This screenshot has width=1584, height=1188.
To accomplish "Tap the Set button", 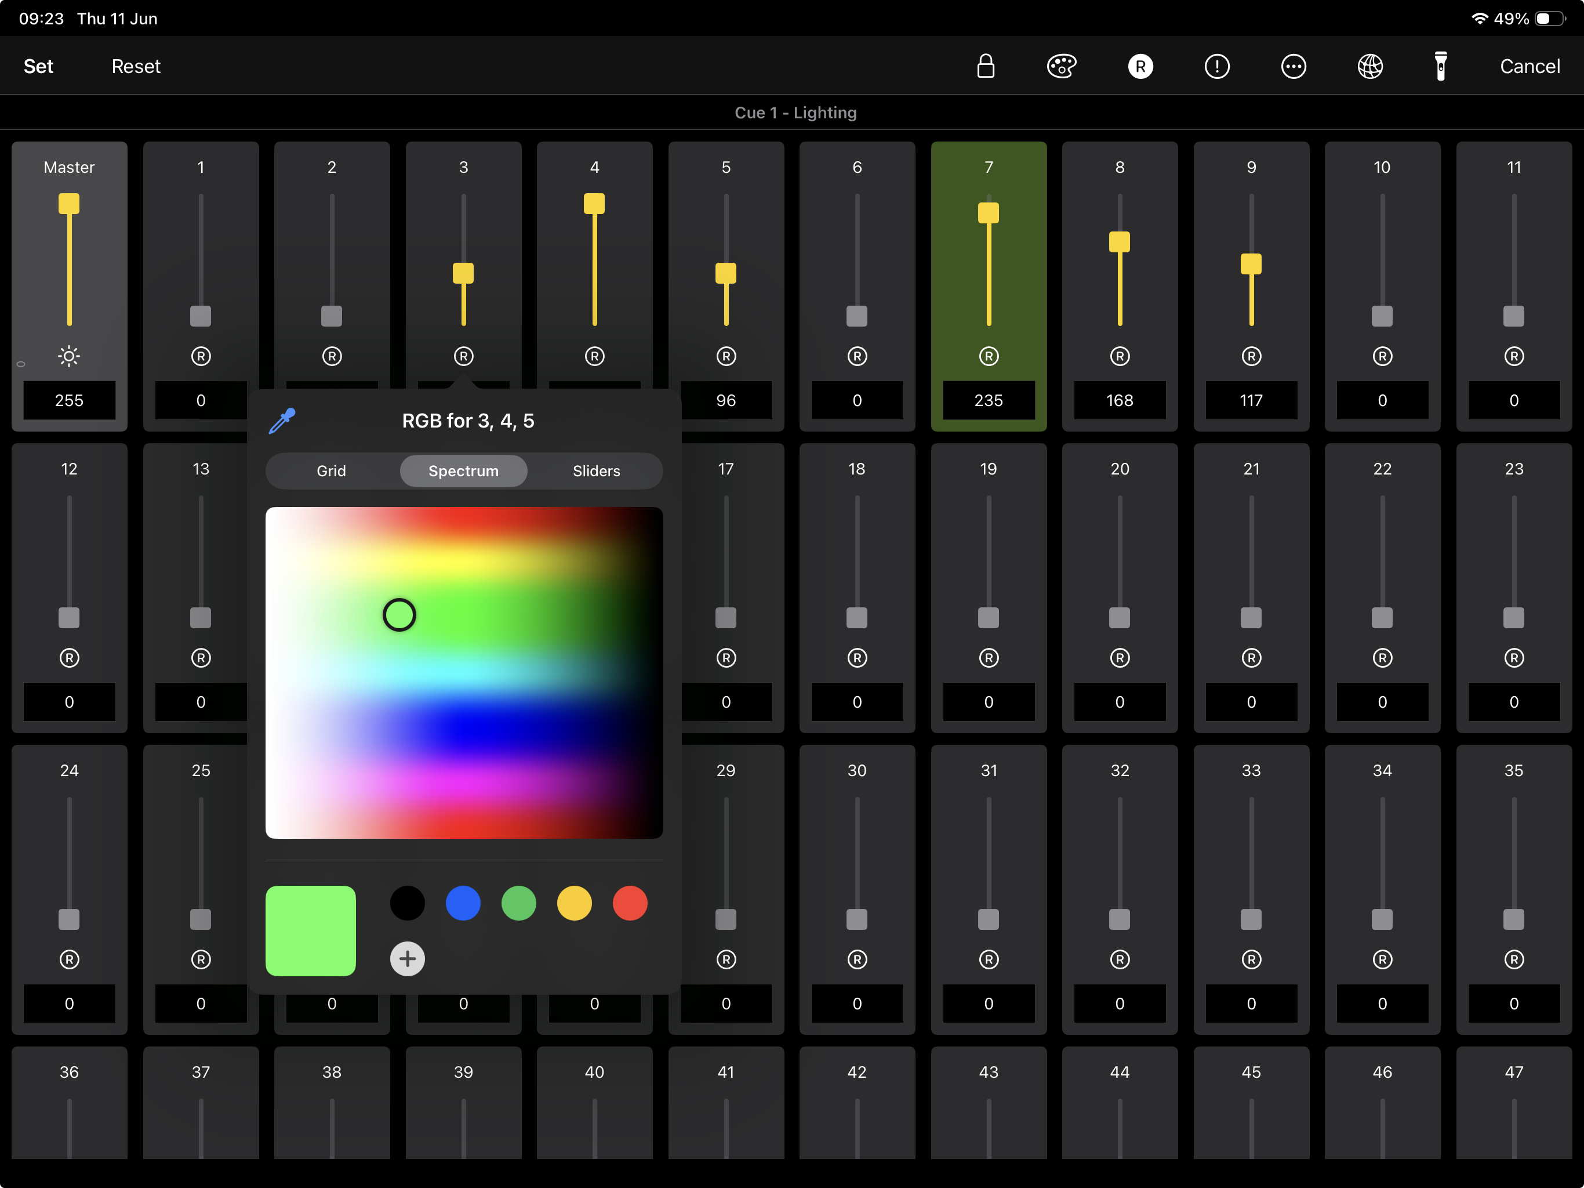I will (39, 66).
